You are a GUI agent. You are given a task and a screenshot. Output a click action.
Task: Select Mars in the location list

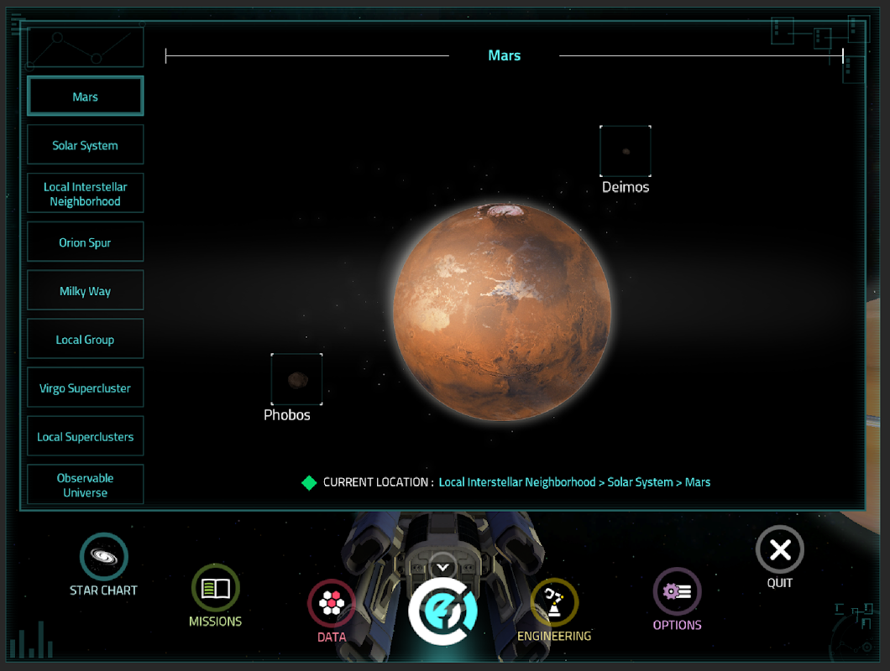pos(85,96)
